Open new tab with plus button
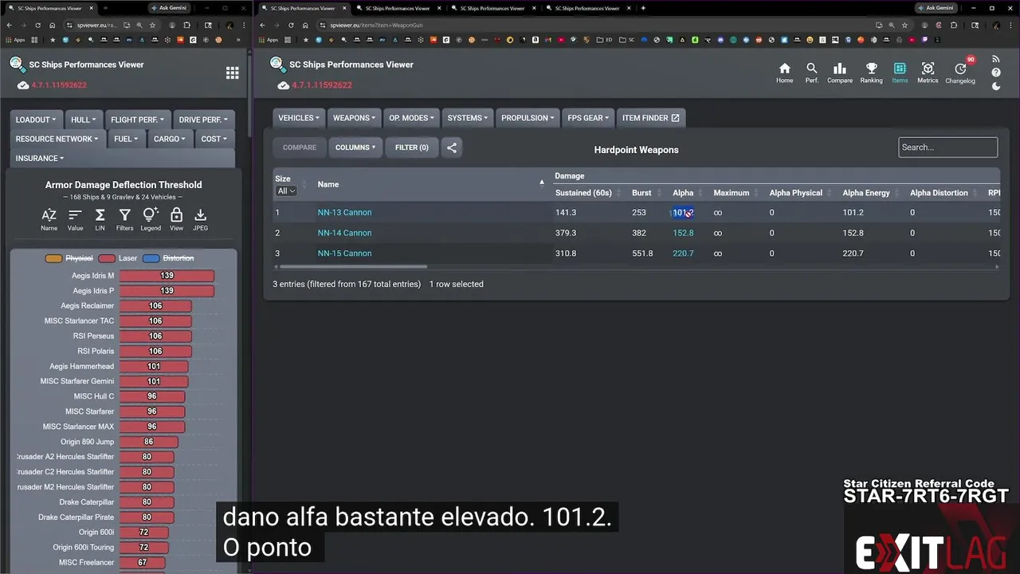Image resolution: width=1020 pixels, height=574 pixels. [x=643, y=8]
